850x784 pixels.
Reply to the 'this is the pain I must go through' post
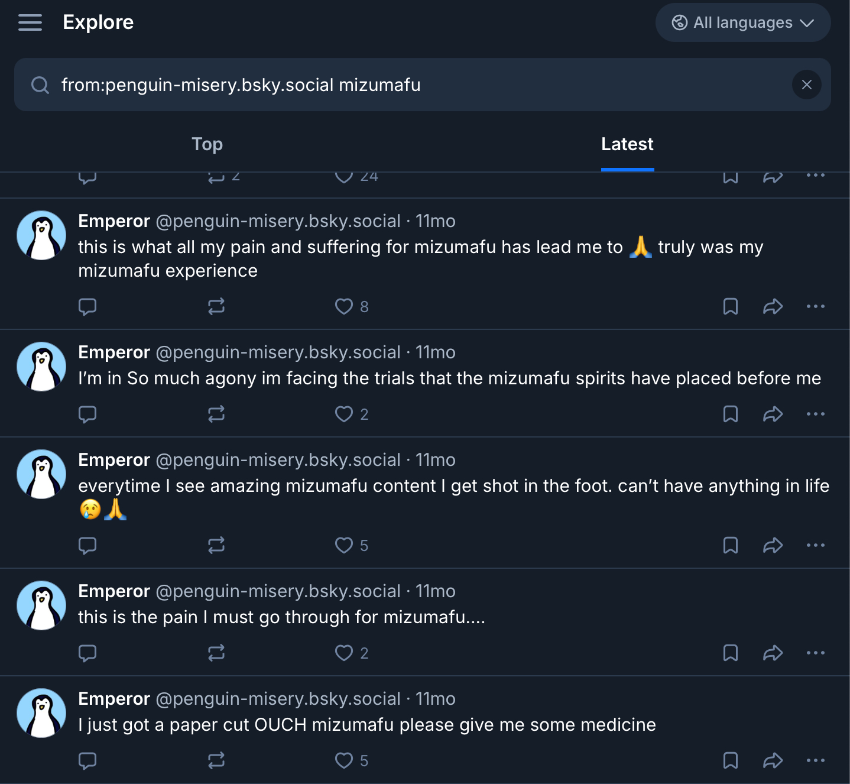coord(87,653)
